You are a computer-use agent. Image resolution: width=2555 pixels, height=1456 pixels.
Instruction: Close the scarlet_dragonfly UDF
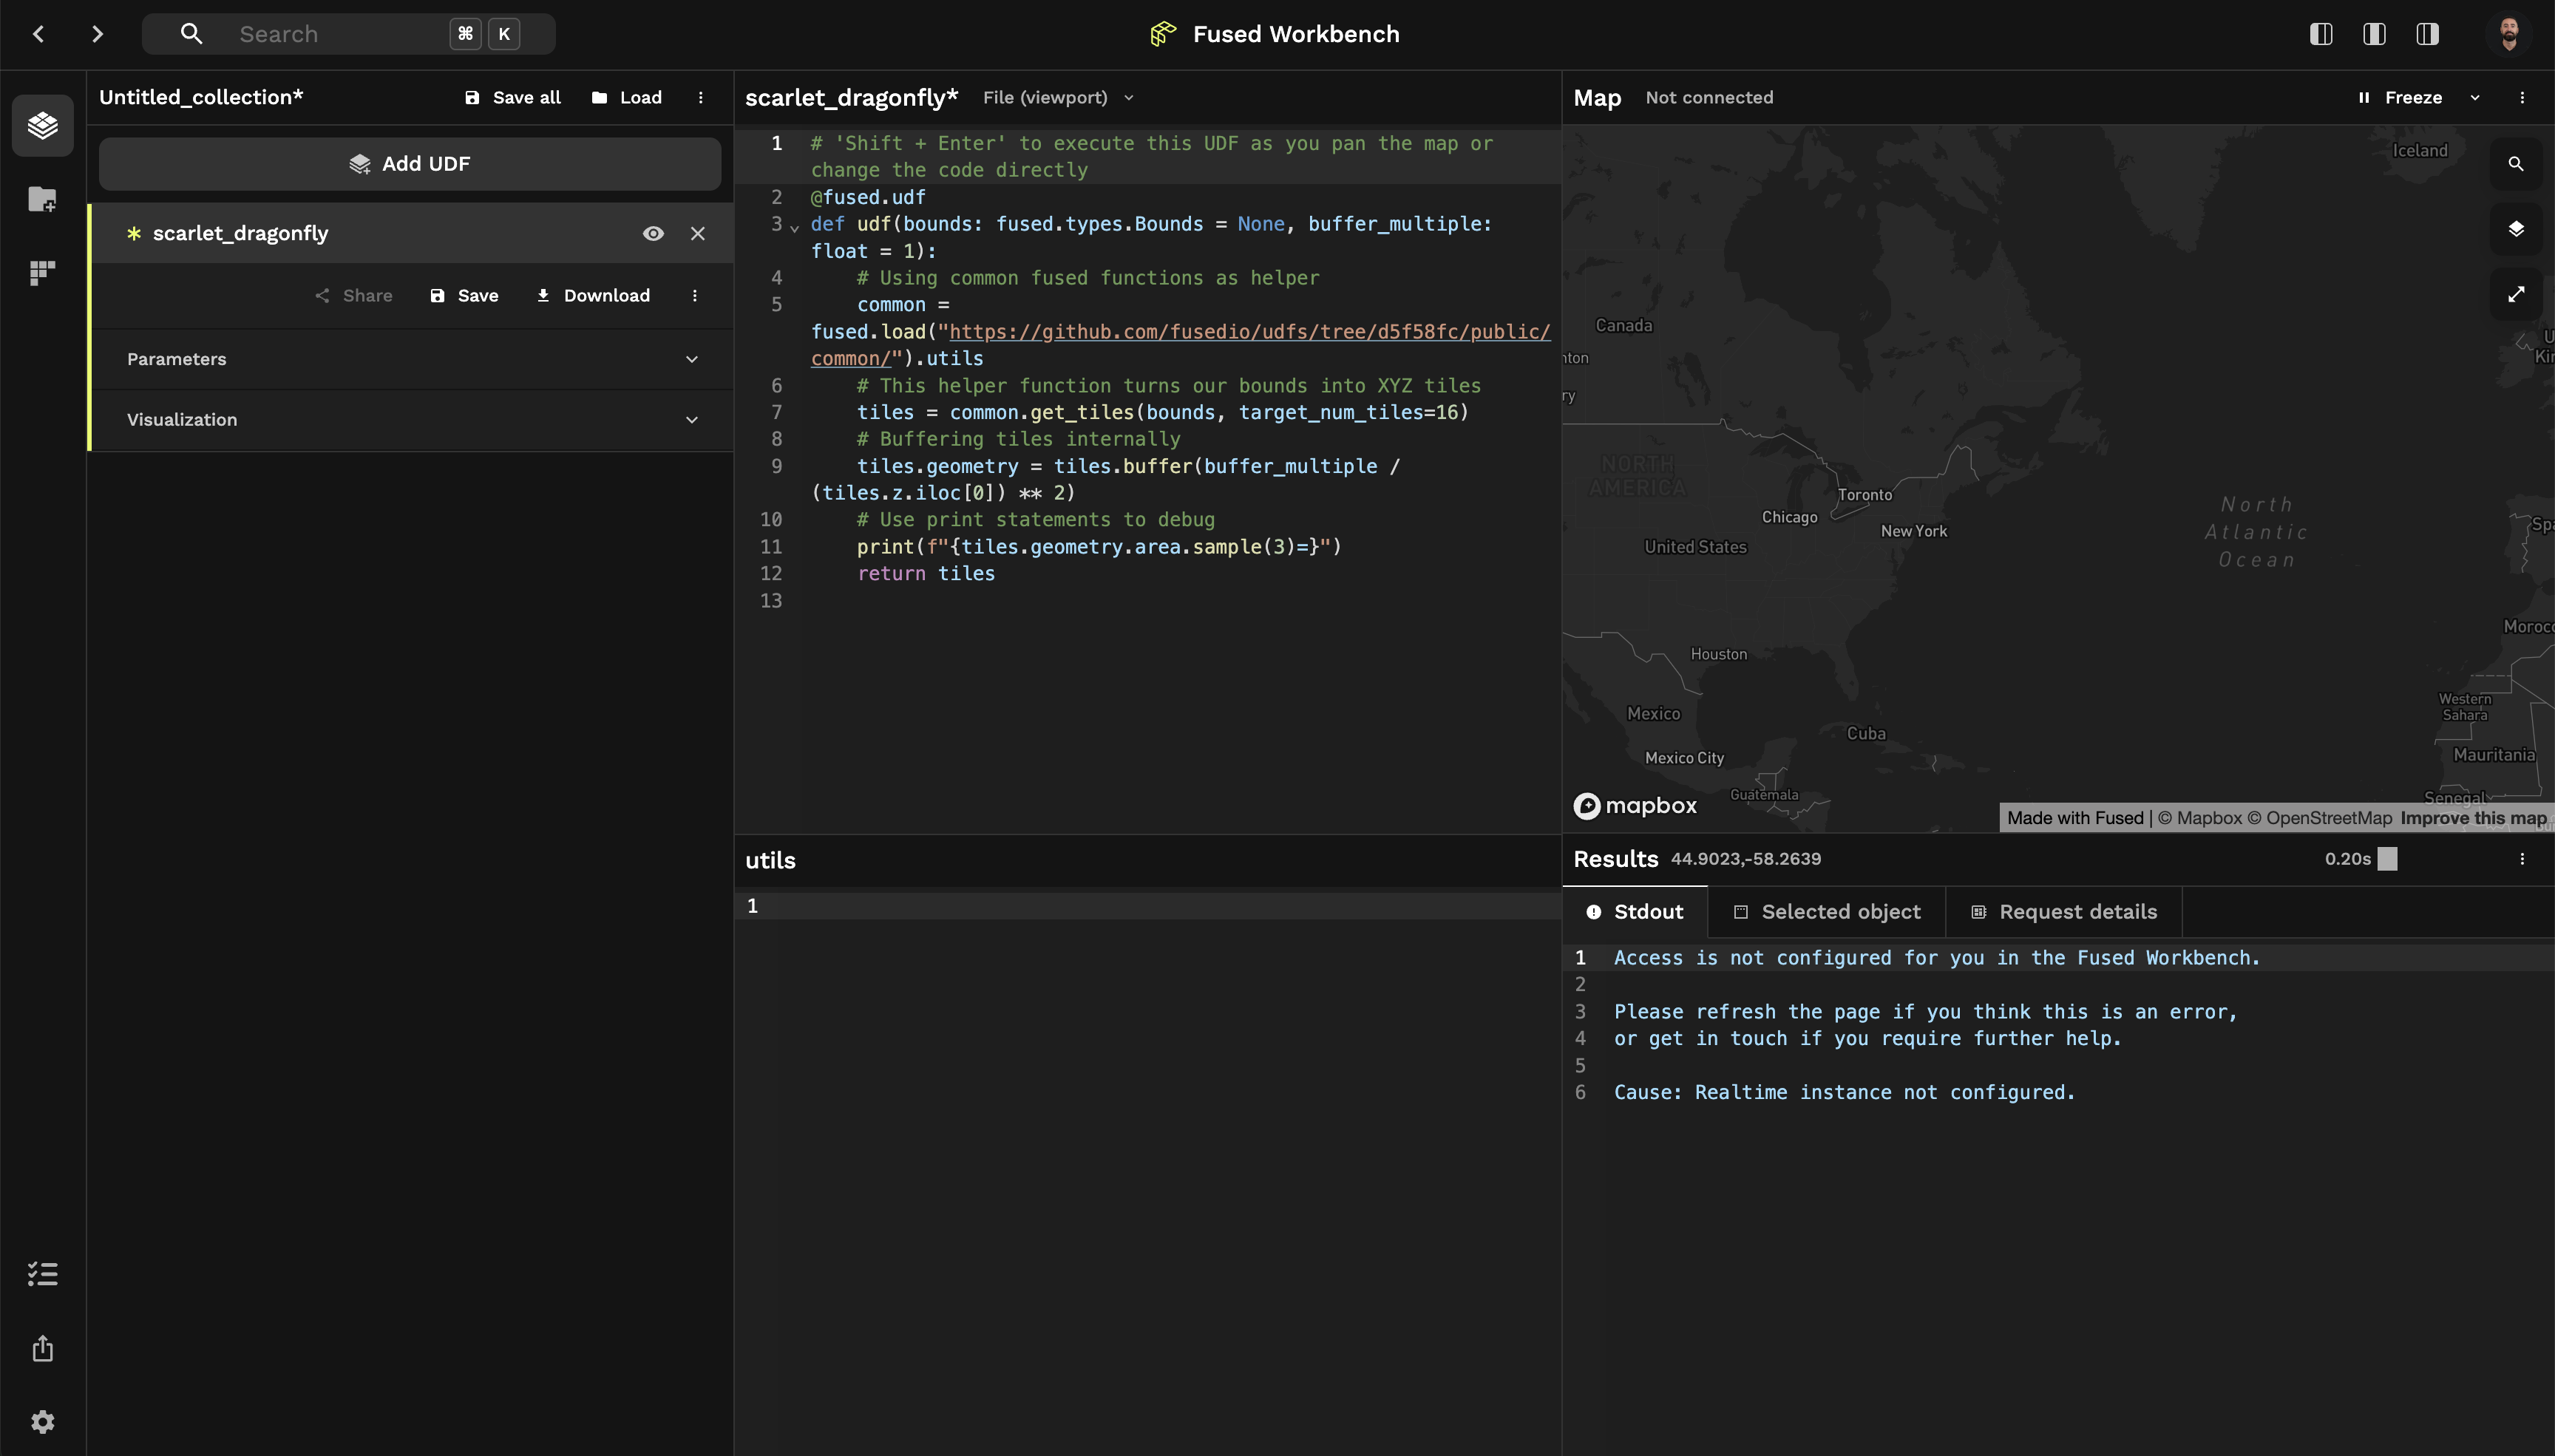point(698,233)
